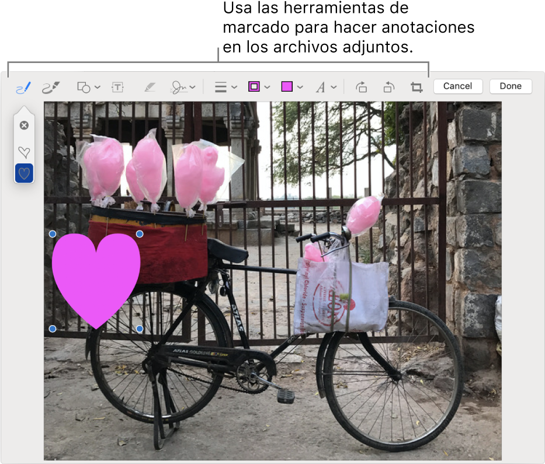
Task: Open the Sign signature menu
Action: click(x=183, y=88)
